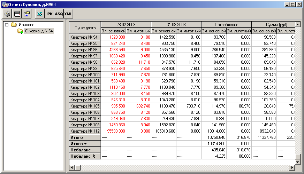Click the imbalance value -435.840
Screen dimensions: 304x174
pos(218,150)
